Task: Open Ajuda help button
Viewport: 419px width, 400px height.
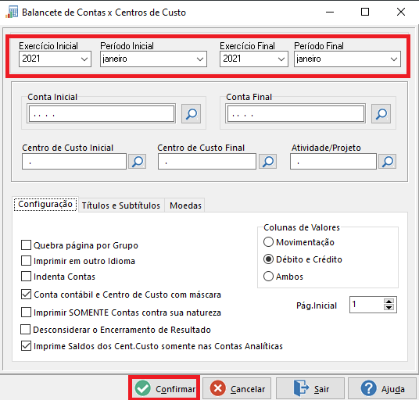Action: 382,388
